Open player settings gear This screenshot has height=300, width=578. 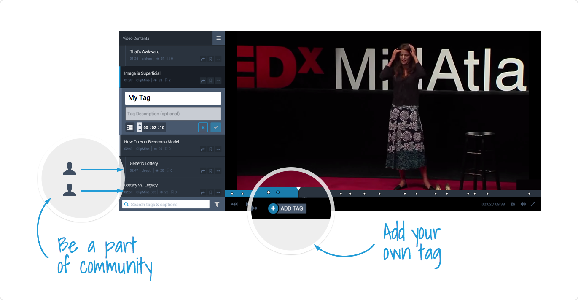(x=513, y=204)
